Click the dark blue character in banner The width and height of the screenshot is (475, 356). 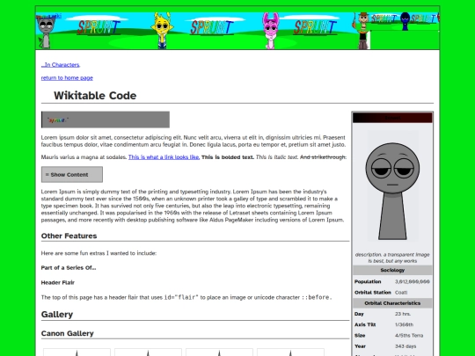click(x=405, y=21)
